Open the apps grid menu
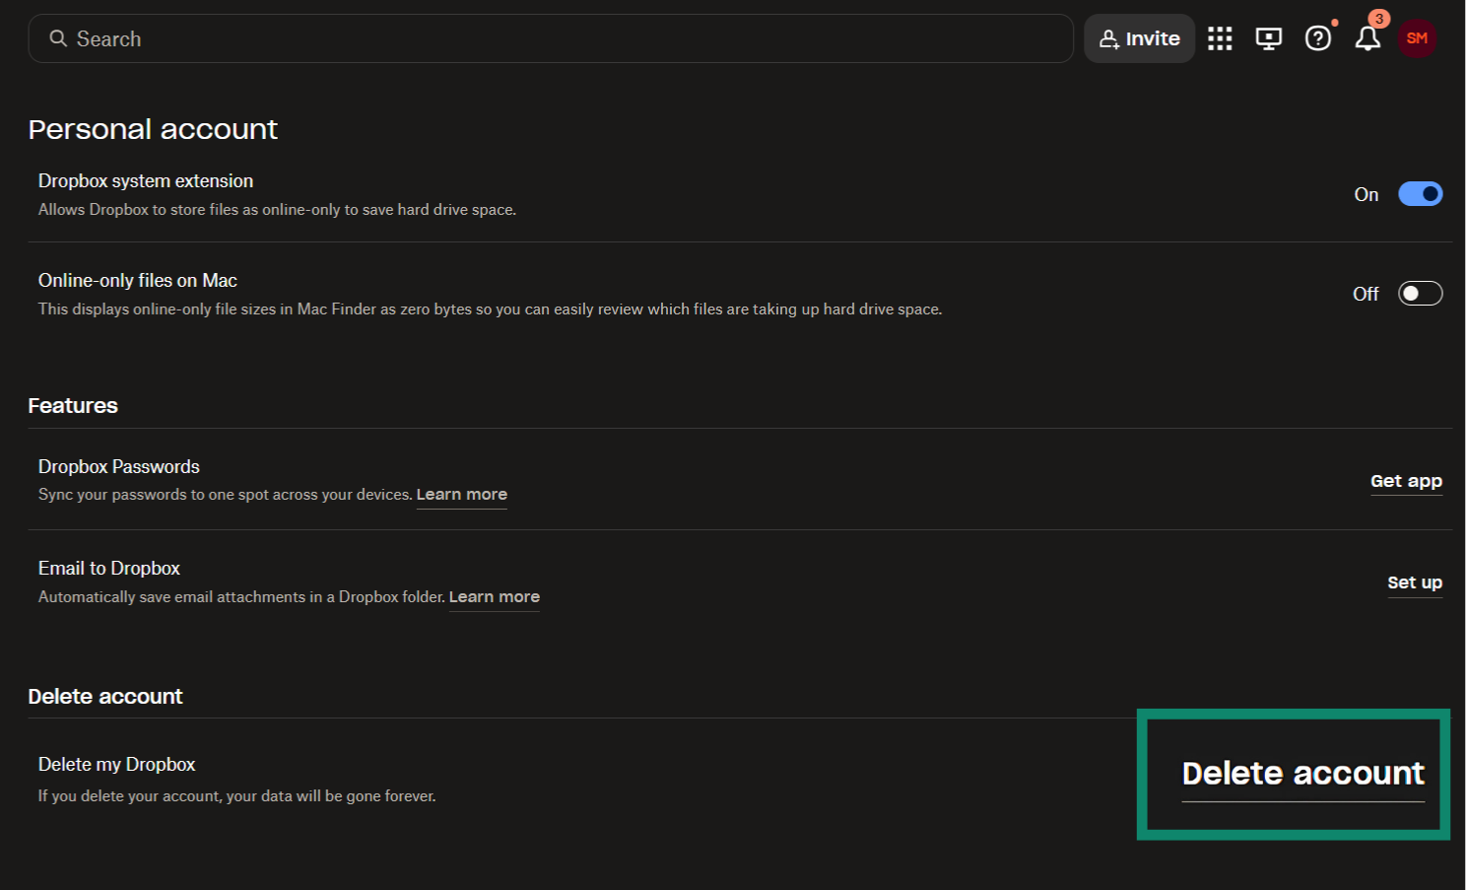This screenshot has width=1466, height=890. [x=1220, y=38]
